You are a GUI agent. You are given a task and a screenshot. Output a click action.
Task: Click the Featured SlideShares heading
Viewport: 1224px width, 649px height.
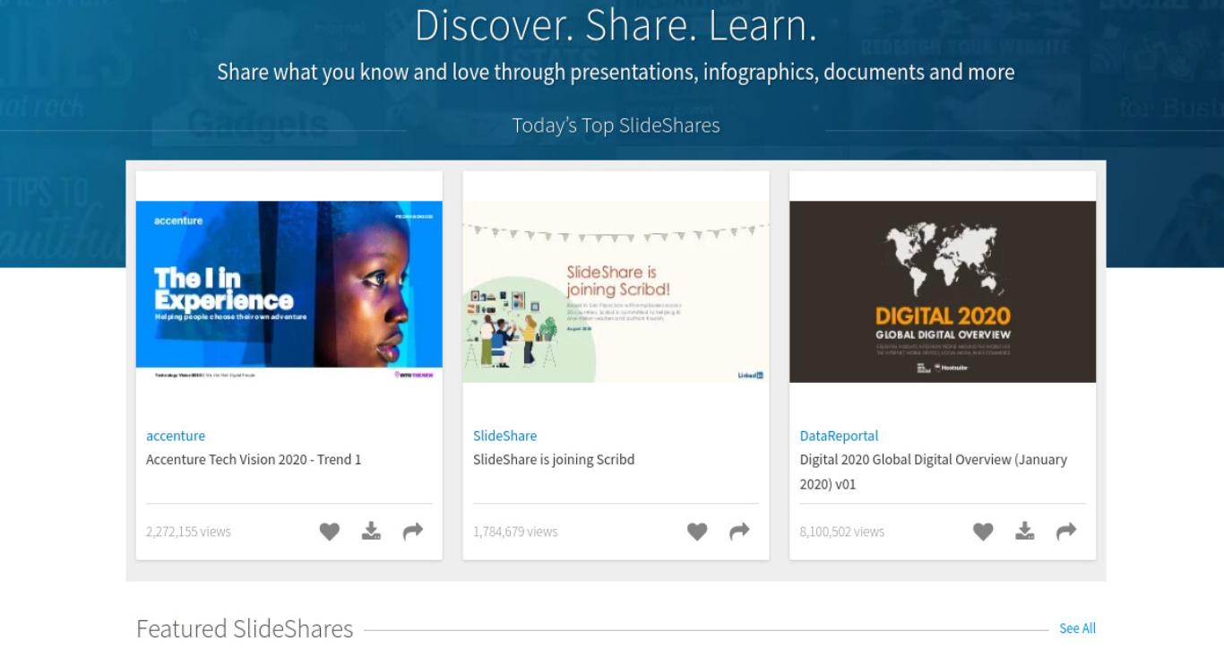click(x=245, y=629)
